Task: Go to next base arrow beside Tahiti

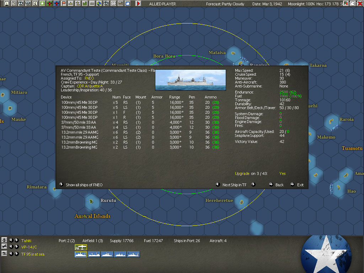Action: tap(17, 240)
